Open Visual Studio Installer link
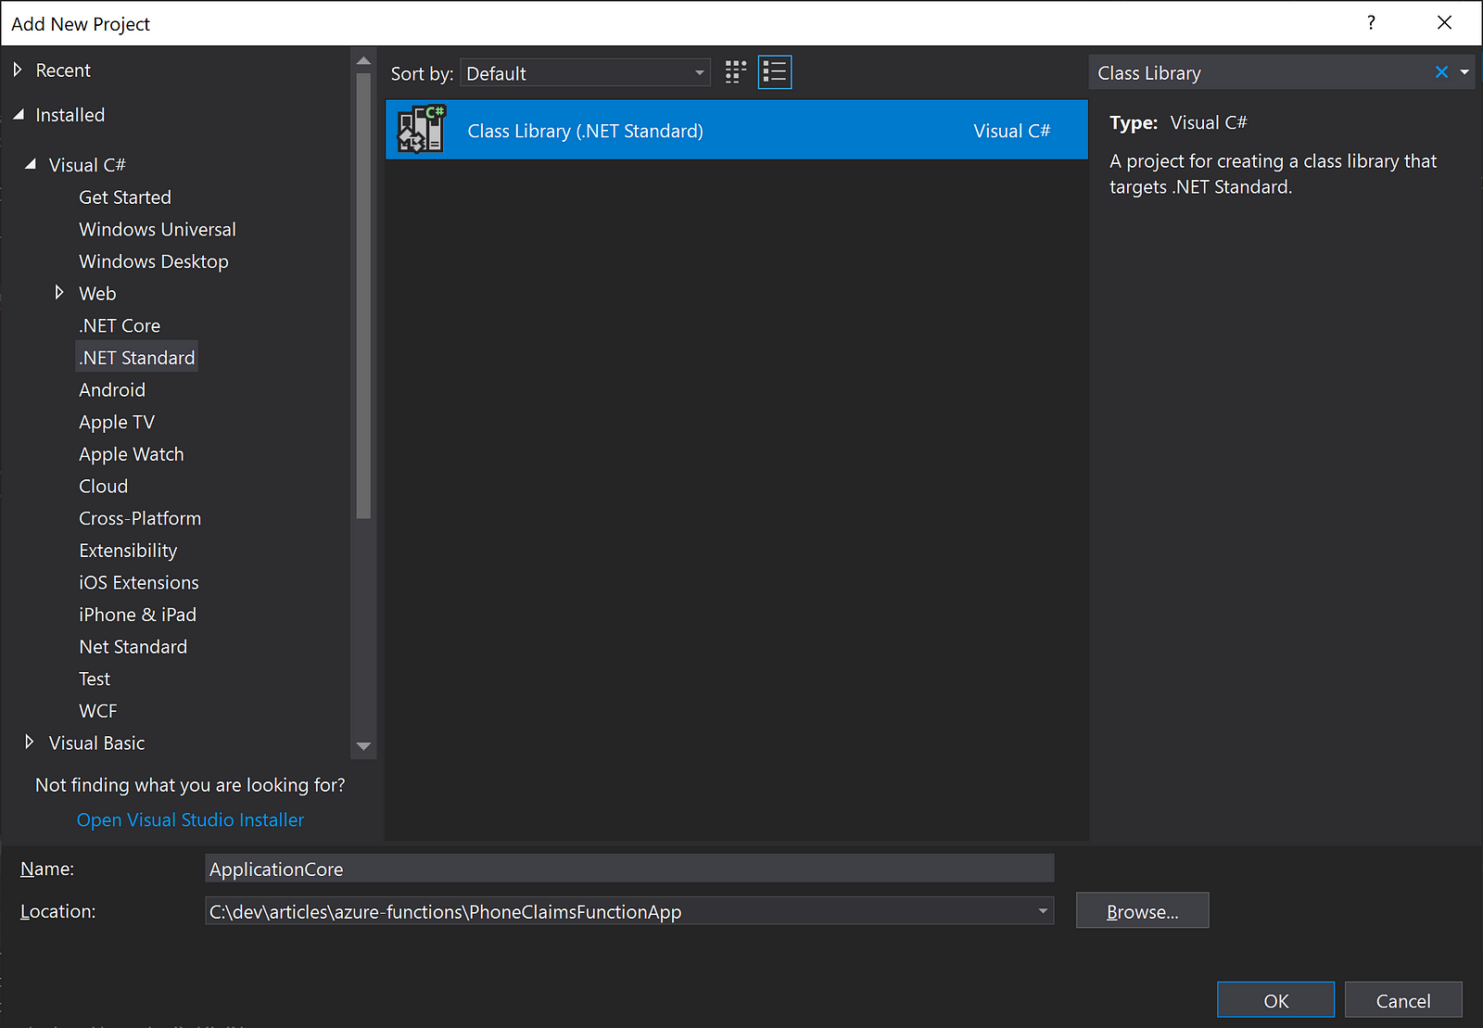1483x1028 pixels. pyautogui.click(x=190, y=820)
